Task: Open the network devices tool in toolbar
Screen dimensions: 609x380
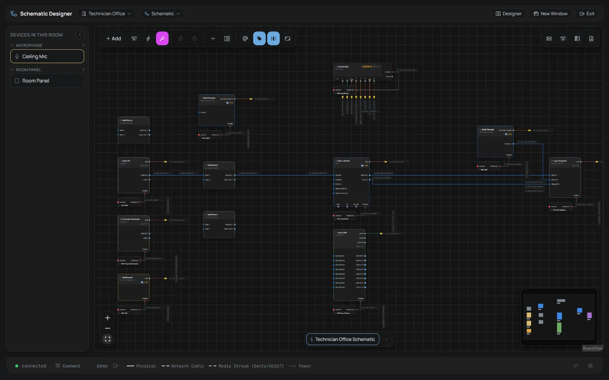Action: click(x=134, y=39)
